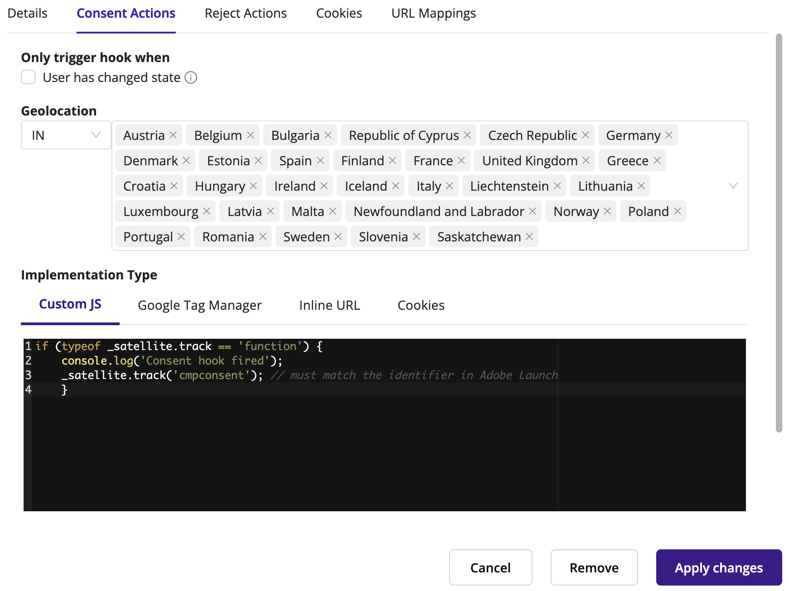Click the geolocation countries input area
789x591 pixels.
pyautogui.click(x=430, y=186)
